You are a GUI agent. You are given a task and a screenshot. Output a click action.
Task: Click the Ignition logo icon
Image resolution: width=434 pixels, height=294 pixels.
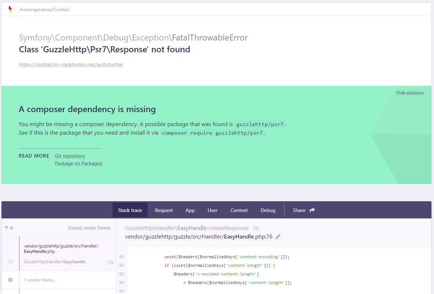click(x=10, y=9)
